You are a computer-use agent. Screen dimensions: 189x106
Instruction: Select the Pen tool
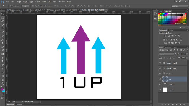click(x=3, y=65)
